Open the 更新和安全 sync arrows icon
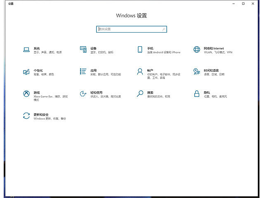264x198 pixels. (x=26, y=116)
